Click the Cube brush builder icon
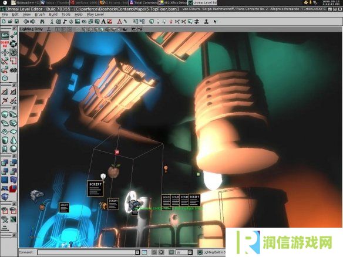Screen dimensions: 343x257 click(5, 114)
